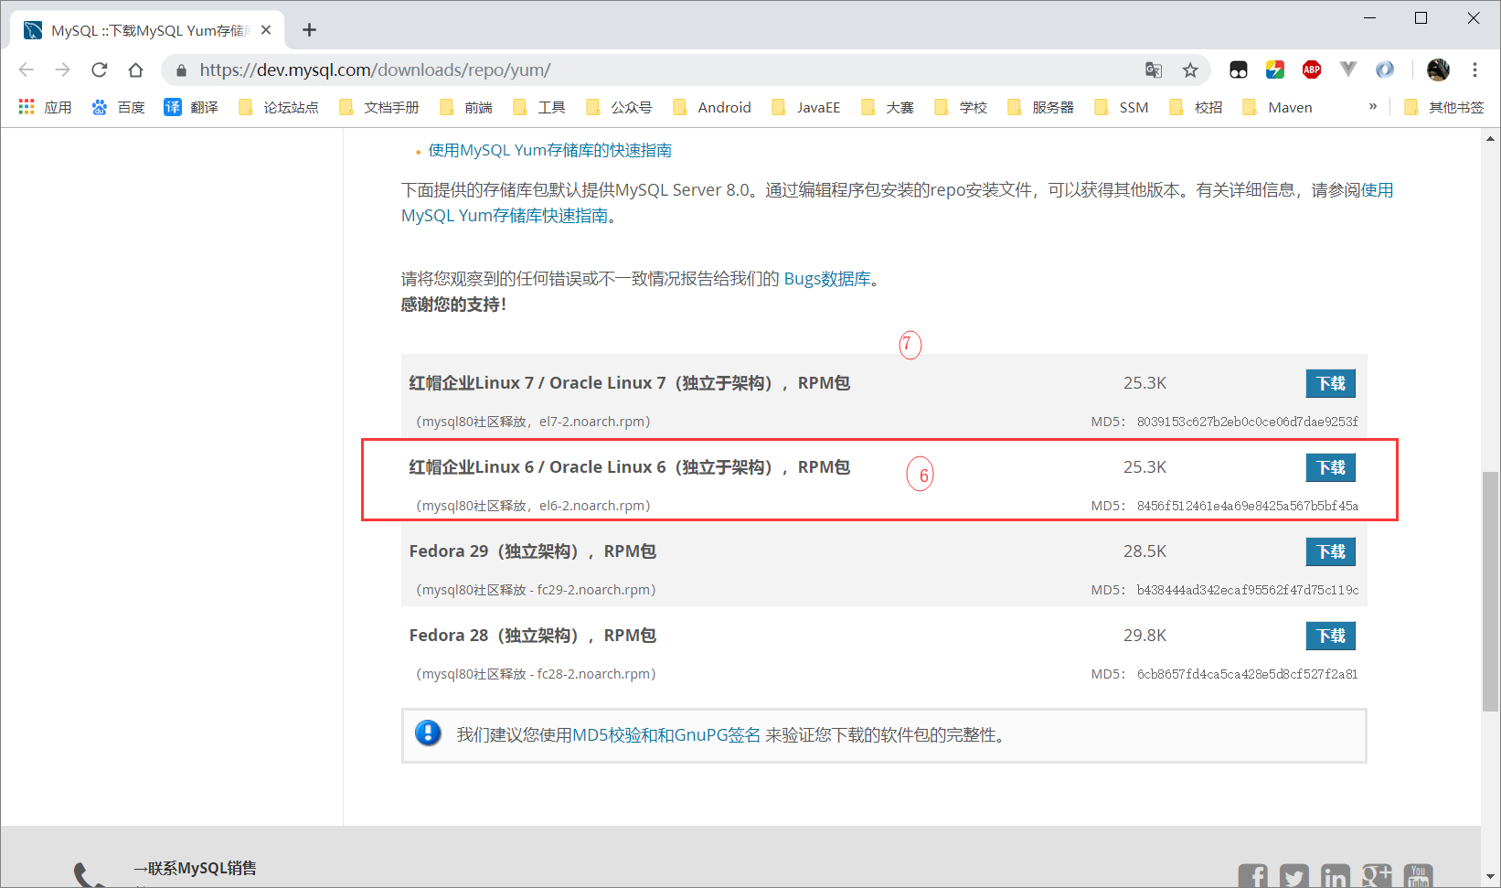Open the Chrome three-dot menu
Viewport: 1501px width, 888px height.
(1474, 70)
